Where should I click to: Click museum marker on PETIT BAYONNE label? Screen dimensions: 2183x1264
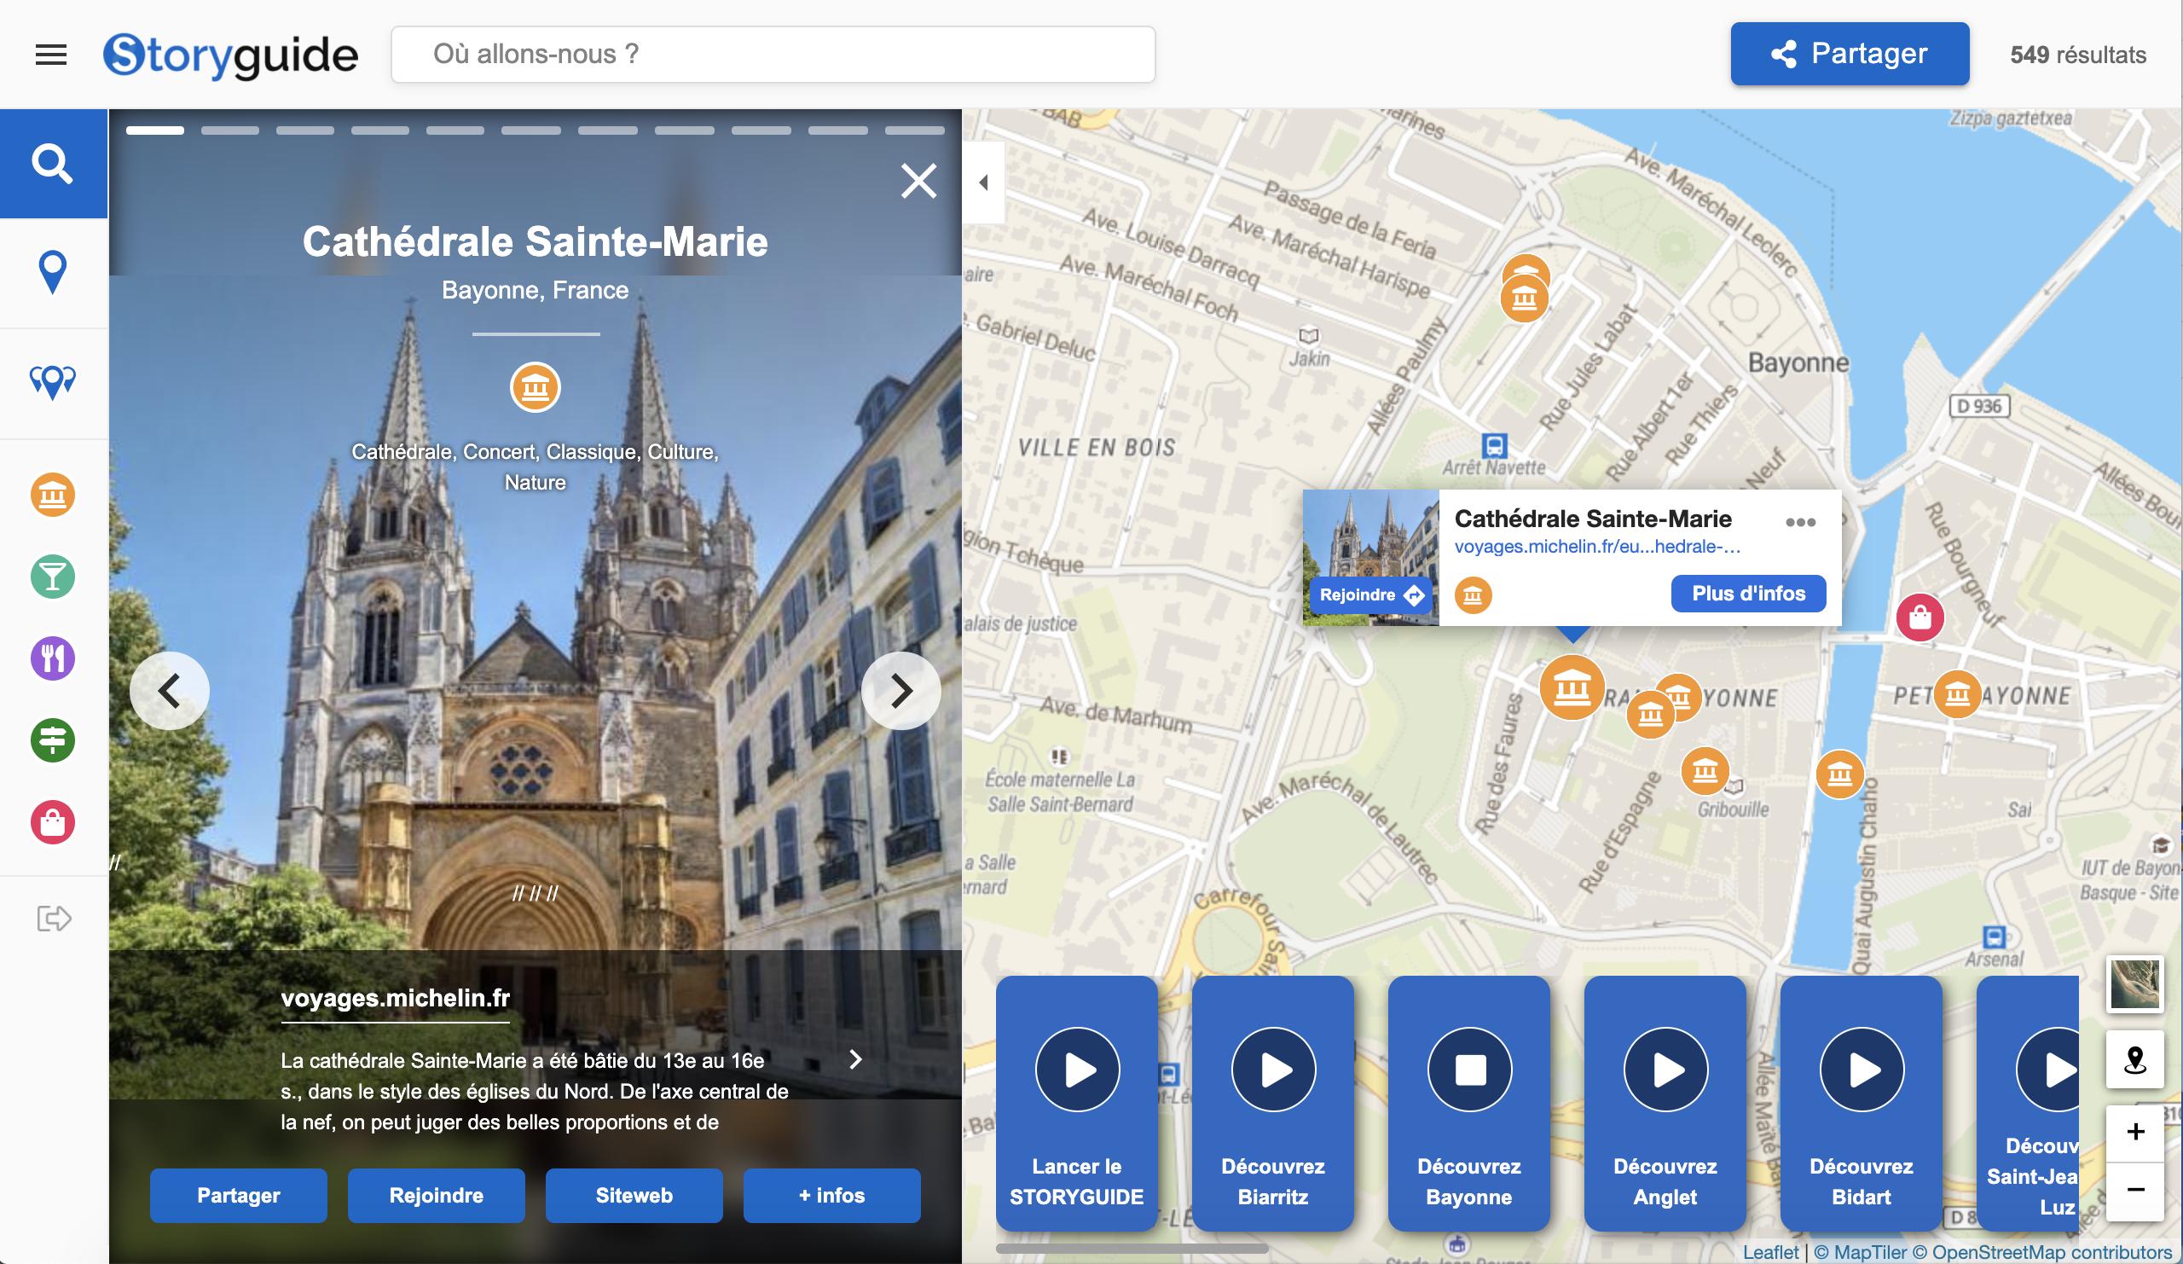[x=1957, y=694]
